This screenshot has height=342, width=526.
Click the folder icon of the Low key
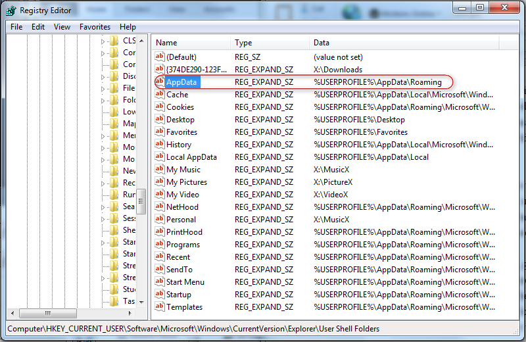114,112
